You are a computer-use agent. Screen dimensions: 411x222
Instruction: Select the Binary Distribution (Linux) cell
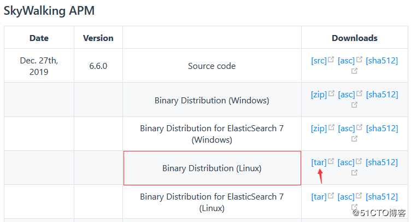pyautogui.click(x=212, y=168)
